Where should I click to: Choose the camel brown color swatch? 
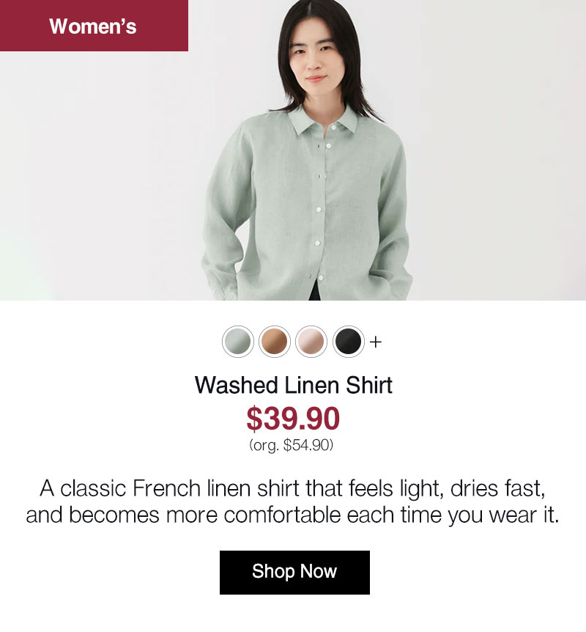(274, 342)
